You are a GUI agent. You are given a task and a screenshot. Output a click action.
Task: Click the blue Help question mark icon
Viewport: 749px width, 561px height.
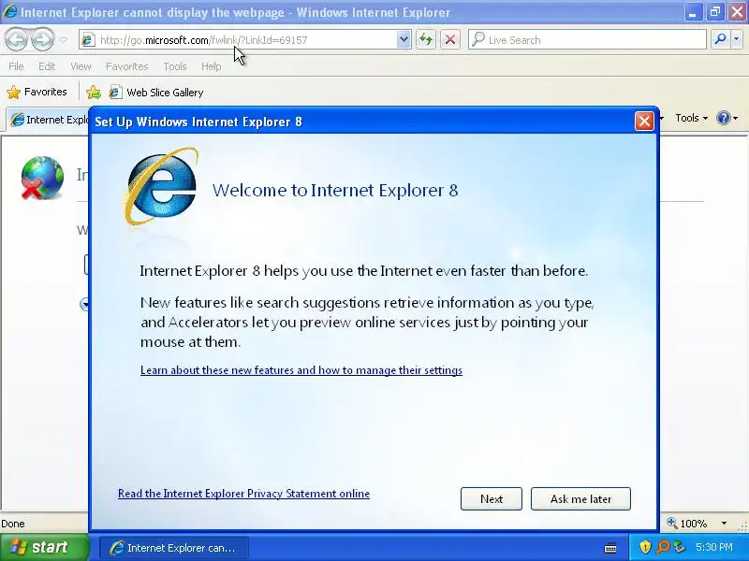click(x=723, y=118)
